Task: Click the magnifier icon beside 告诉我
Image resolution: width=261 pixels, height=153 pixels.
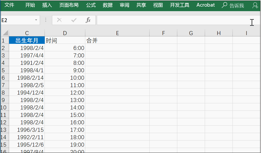Action: pyautogui.click(x=224, y=5)
